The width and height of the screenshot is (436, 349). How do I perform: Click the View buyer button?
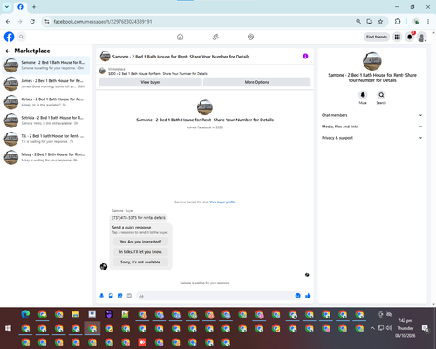point(151,82)
